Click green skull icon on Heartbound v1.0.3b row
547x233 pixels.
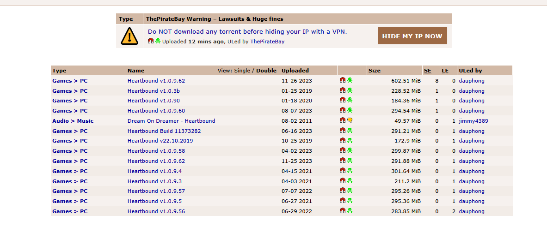(x=350, y=90)
